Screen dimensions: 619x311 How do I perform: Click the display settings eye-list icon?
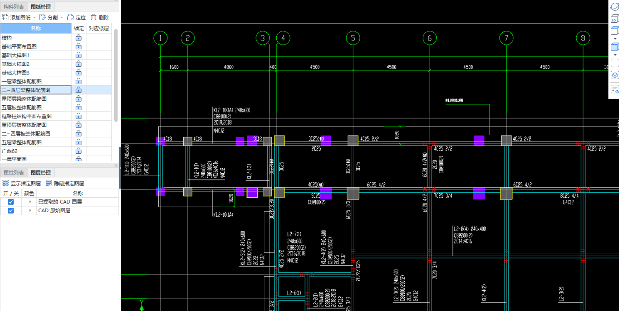[615, 90]
